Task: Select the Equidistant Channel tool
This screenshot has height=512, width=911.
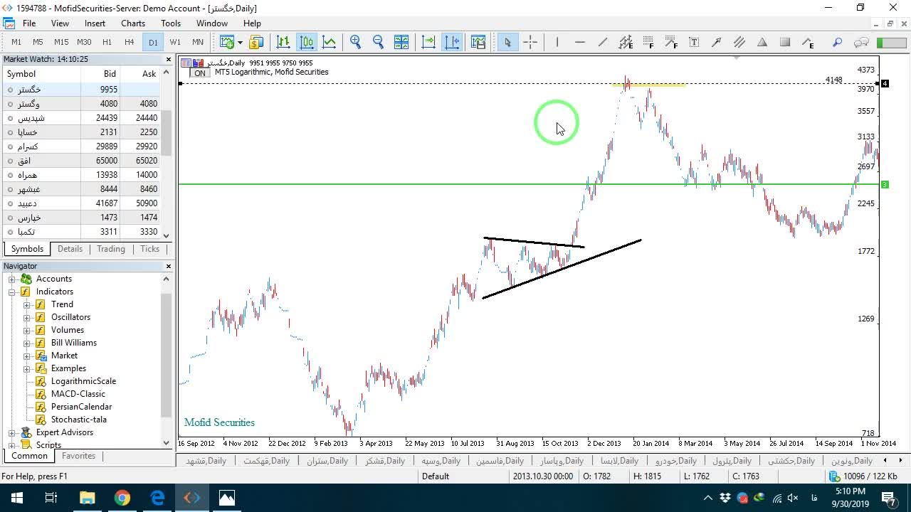Action: (626, 42)
